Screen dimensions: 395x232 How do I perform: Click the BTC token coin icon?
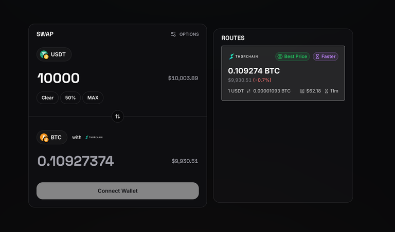coord(44,138)
